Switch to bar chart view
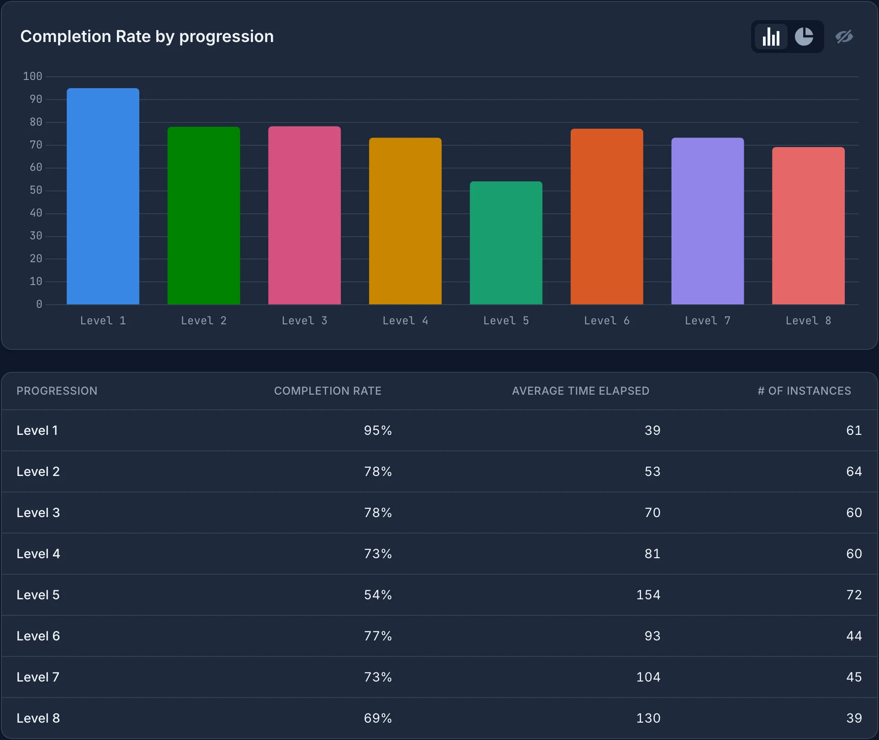The image size is (879, 740). [771, 37]
